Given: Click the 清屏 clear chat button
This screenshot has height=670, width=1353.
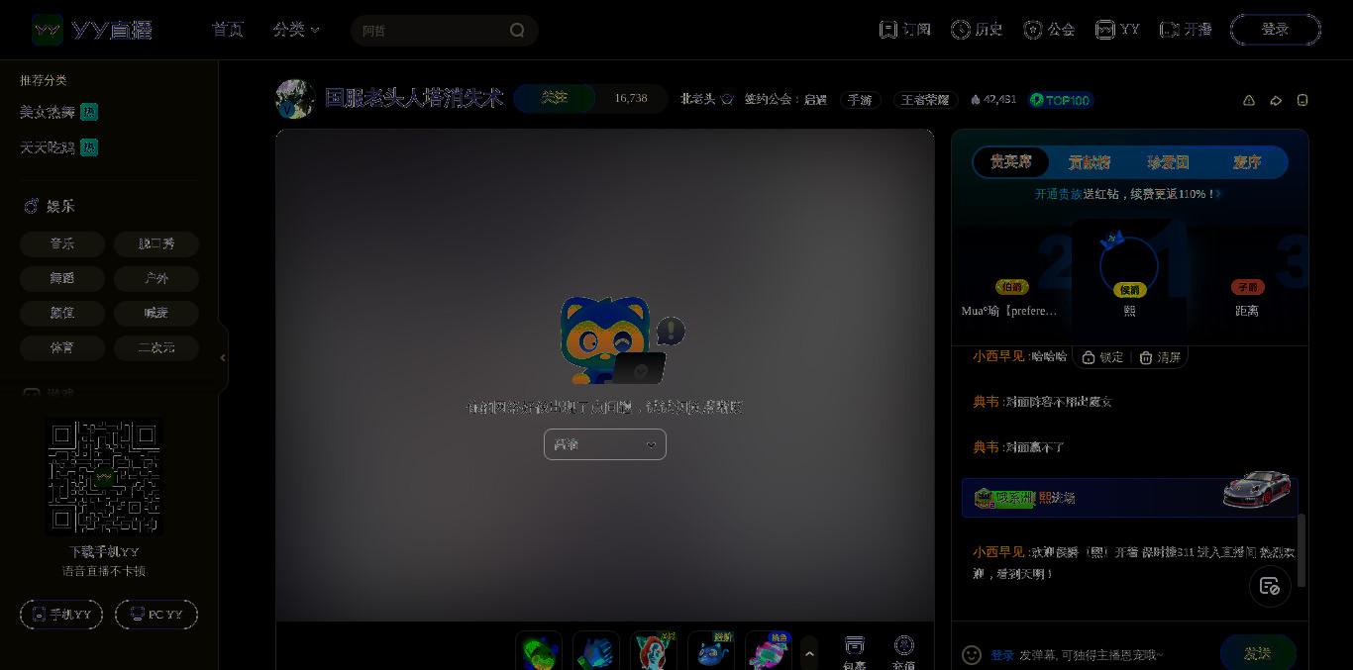Looking at the screenshot, I should pos(1160,357).
